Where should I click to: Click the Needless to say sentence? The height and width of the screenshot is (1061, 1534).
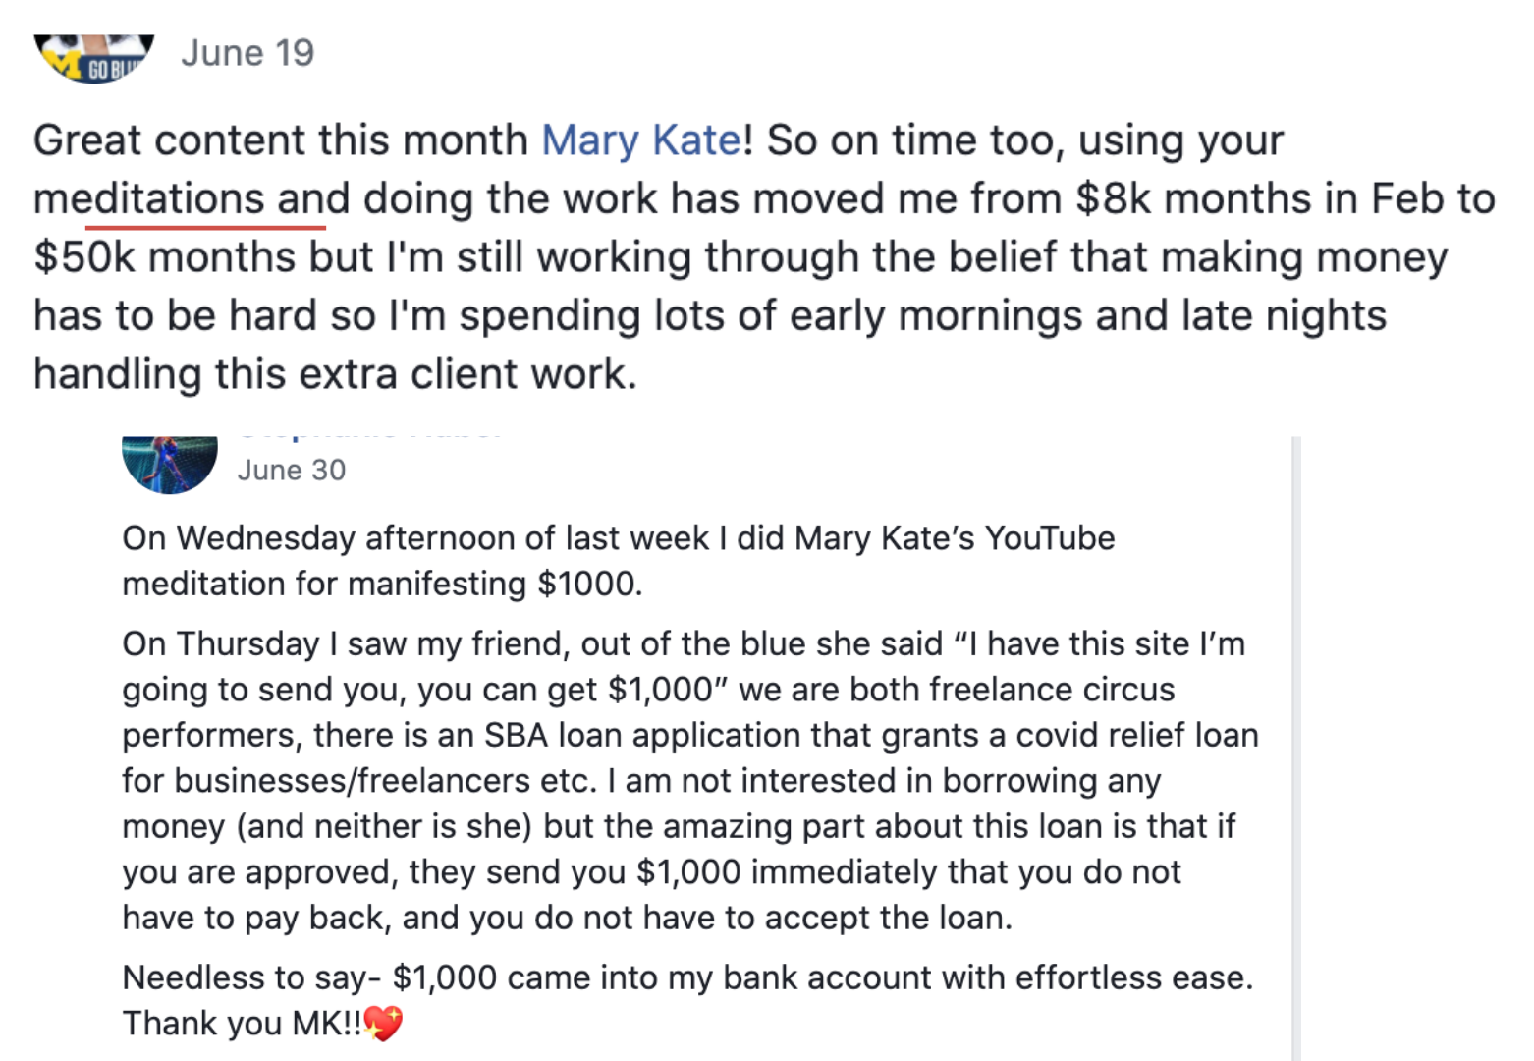tap(687, 977)
